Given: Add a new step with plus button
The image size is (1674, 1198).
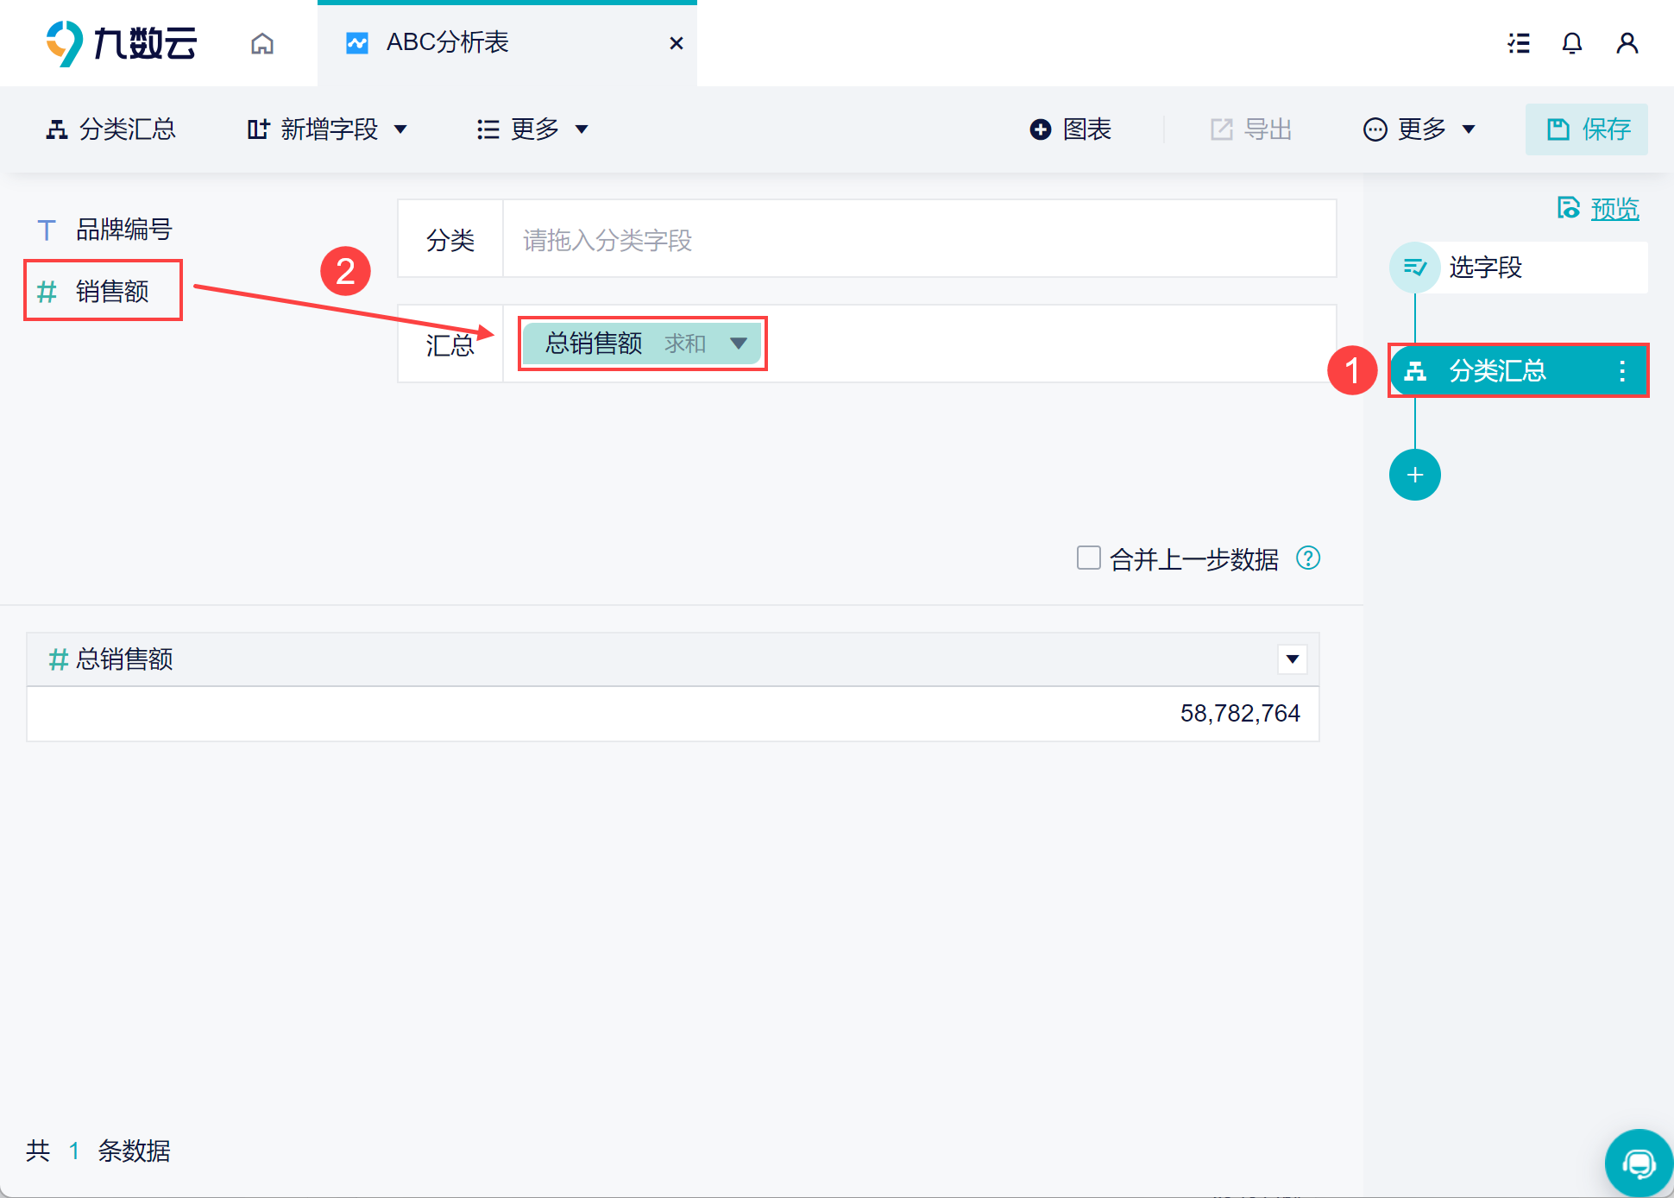Looking at the screenshot, I should [1414, 475].
